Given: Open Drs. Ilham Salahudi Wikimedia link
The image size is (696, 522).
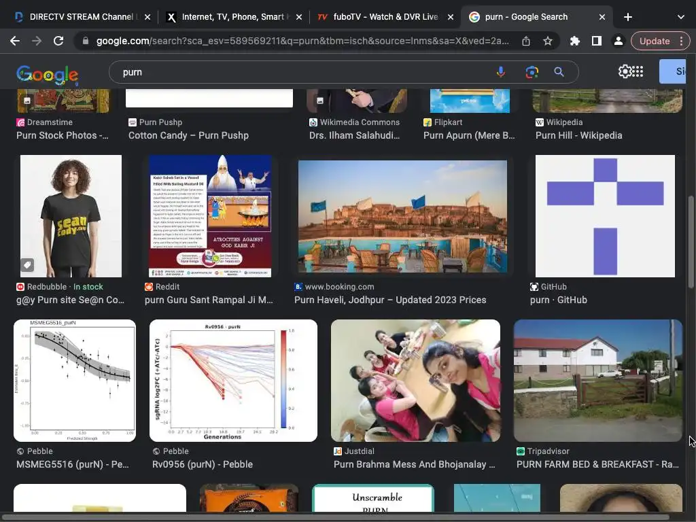Looking at the screenshot, I should coord(354,135).
